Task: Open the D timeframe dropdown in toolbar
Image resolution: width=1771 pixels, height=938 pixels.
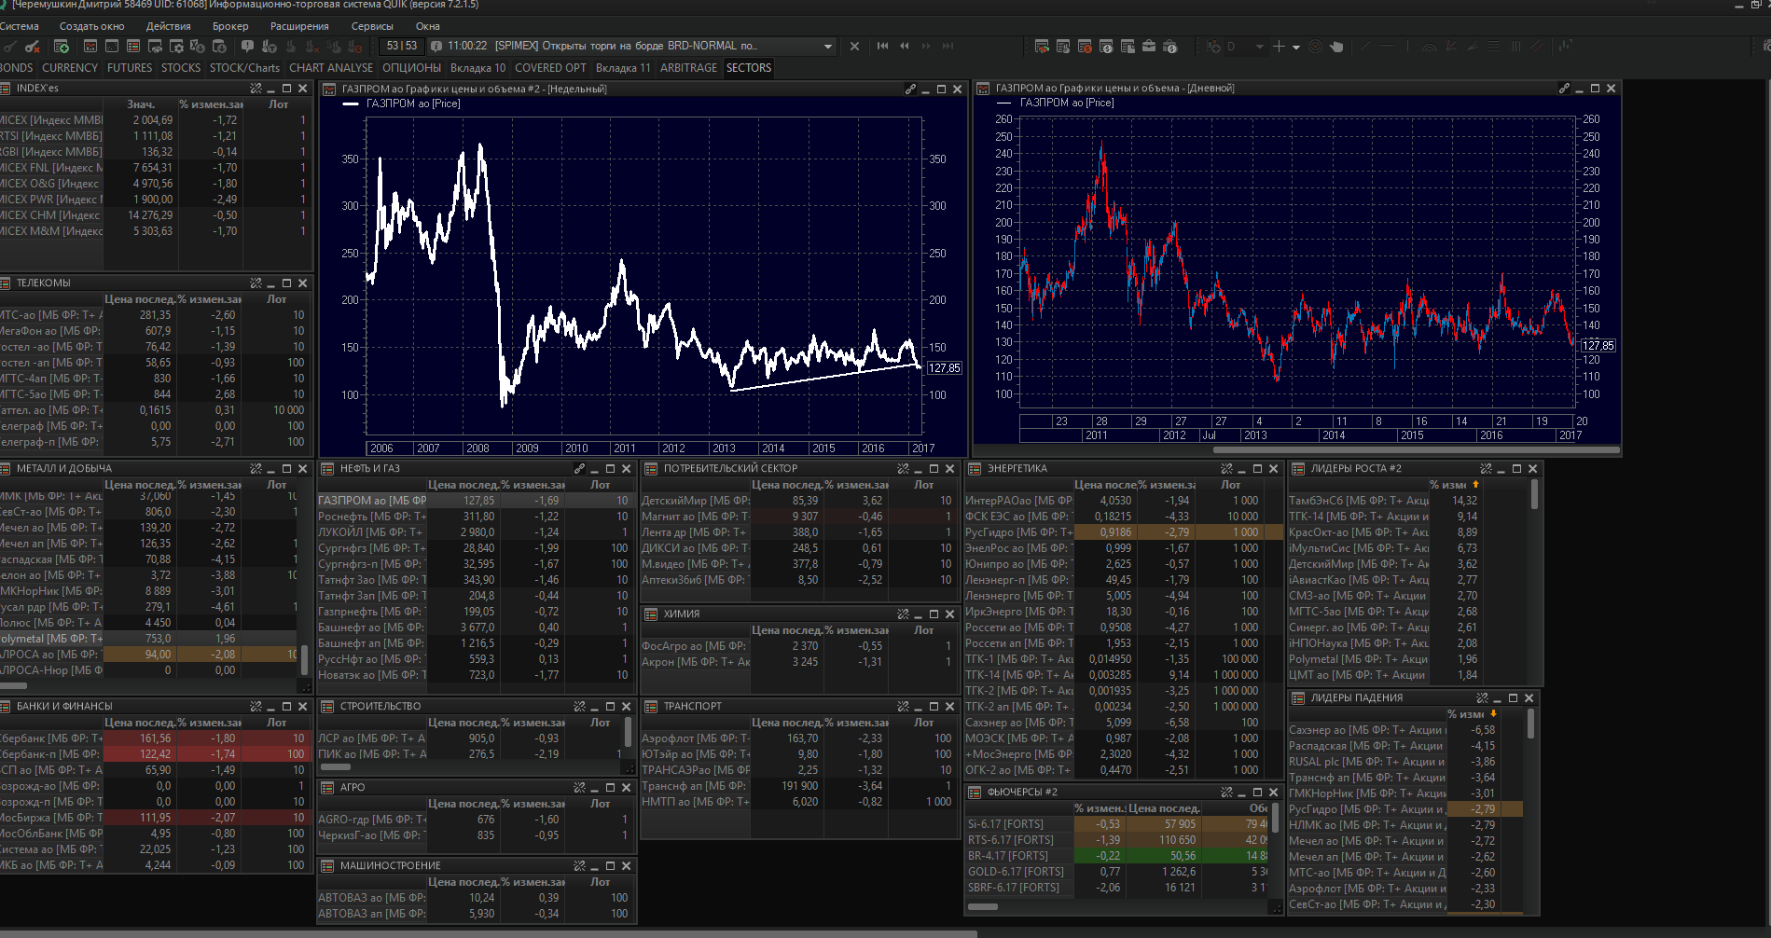Action: [1259, 46]
